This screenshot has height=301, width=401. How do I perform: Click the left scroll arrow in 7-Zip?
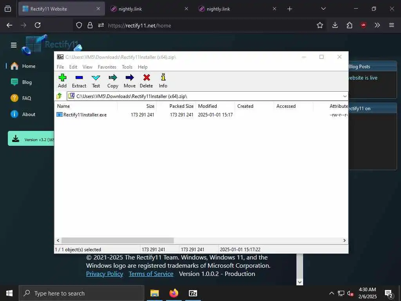(58, 240)
